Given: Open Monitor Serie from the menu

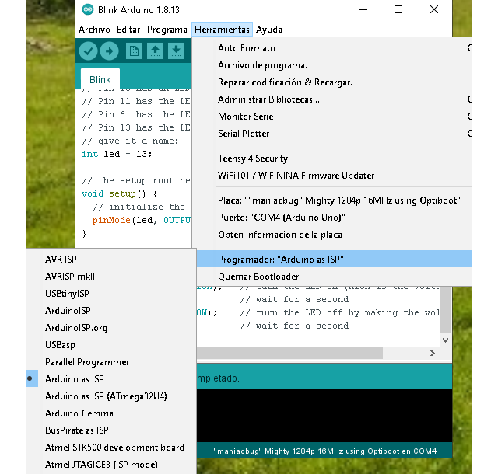Looking at the screenshot, I should click(x=245, y=117).
